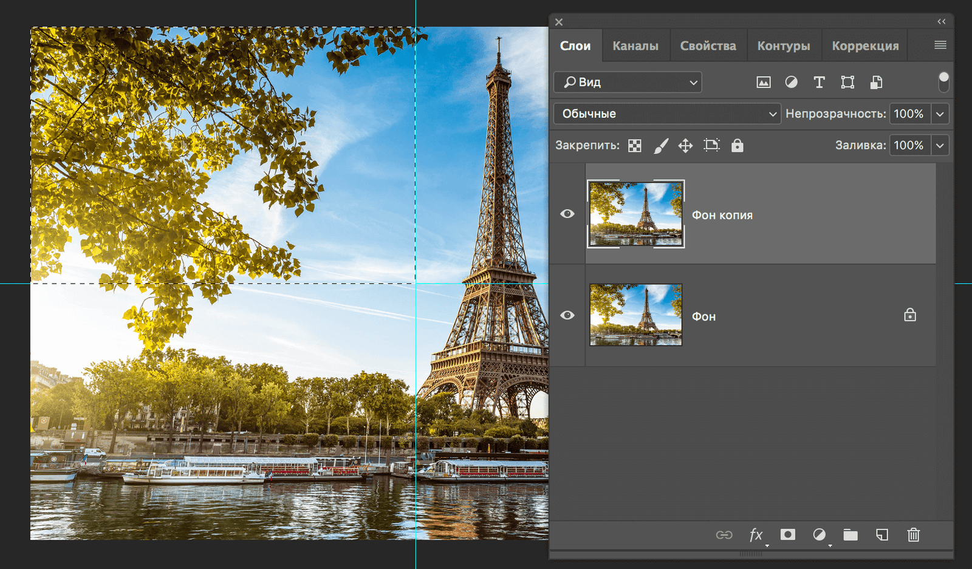Switch to the Каналы tab
Image resolution: width=972 pixels, height=569 pixels.
(635, 46)
